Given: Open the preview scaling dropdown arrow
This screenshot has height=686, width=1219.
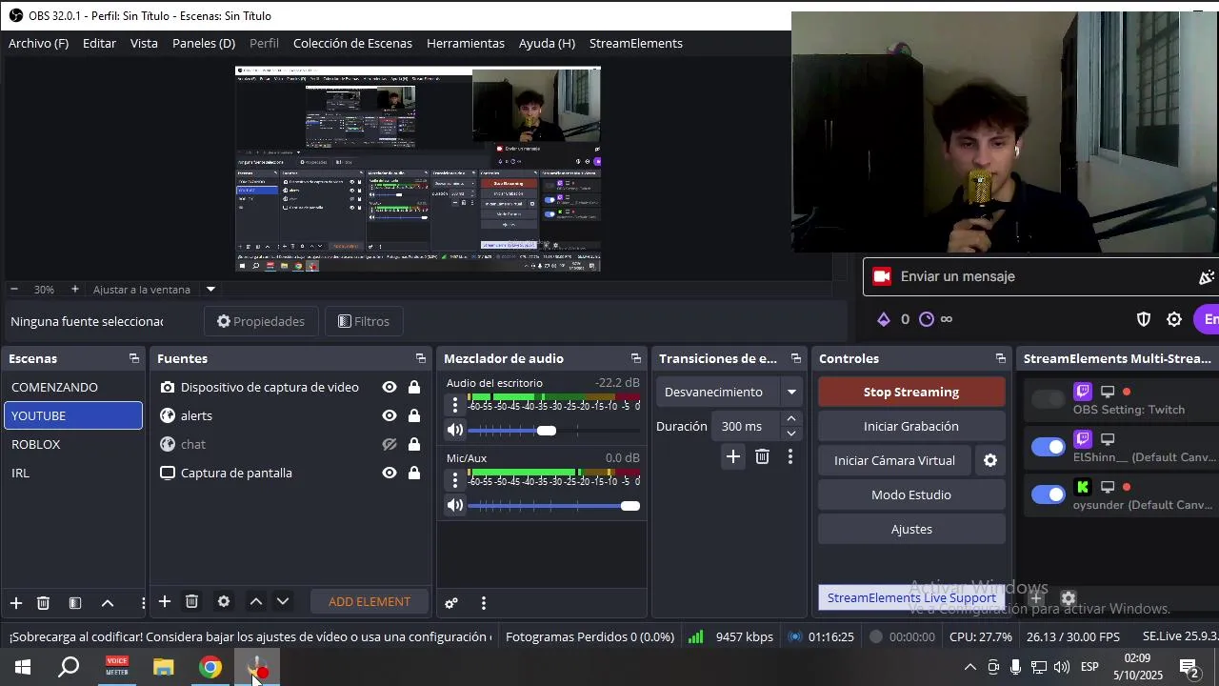Looking at the screenshot, I should (211, 290).
